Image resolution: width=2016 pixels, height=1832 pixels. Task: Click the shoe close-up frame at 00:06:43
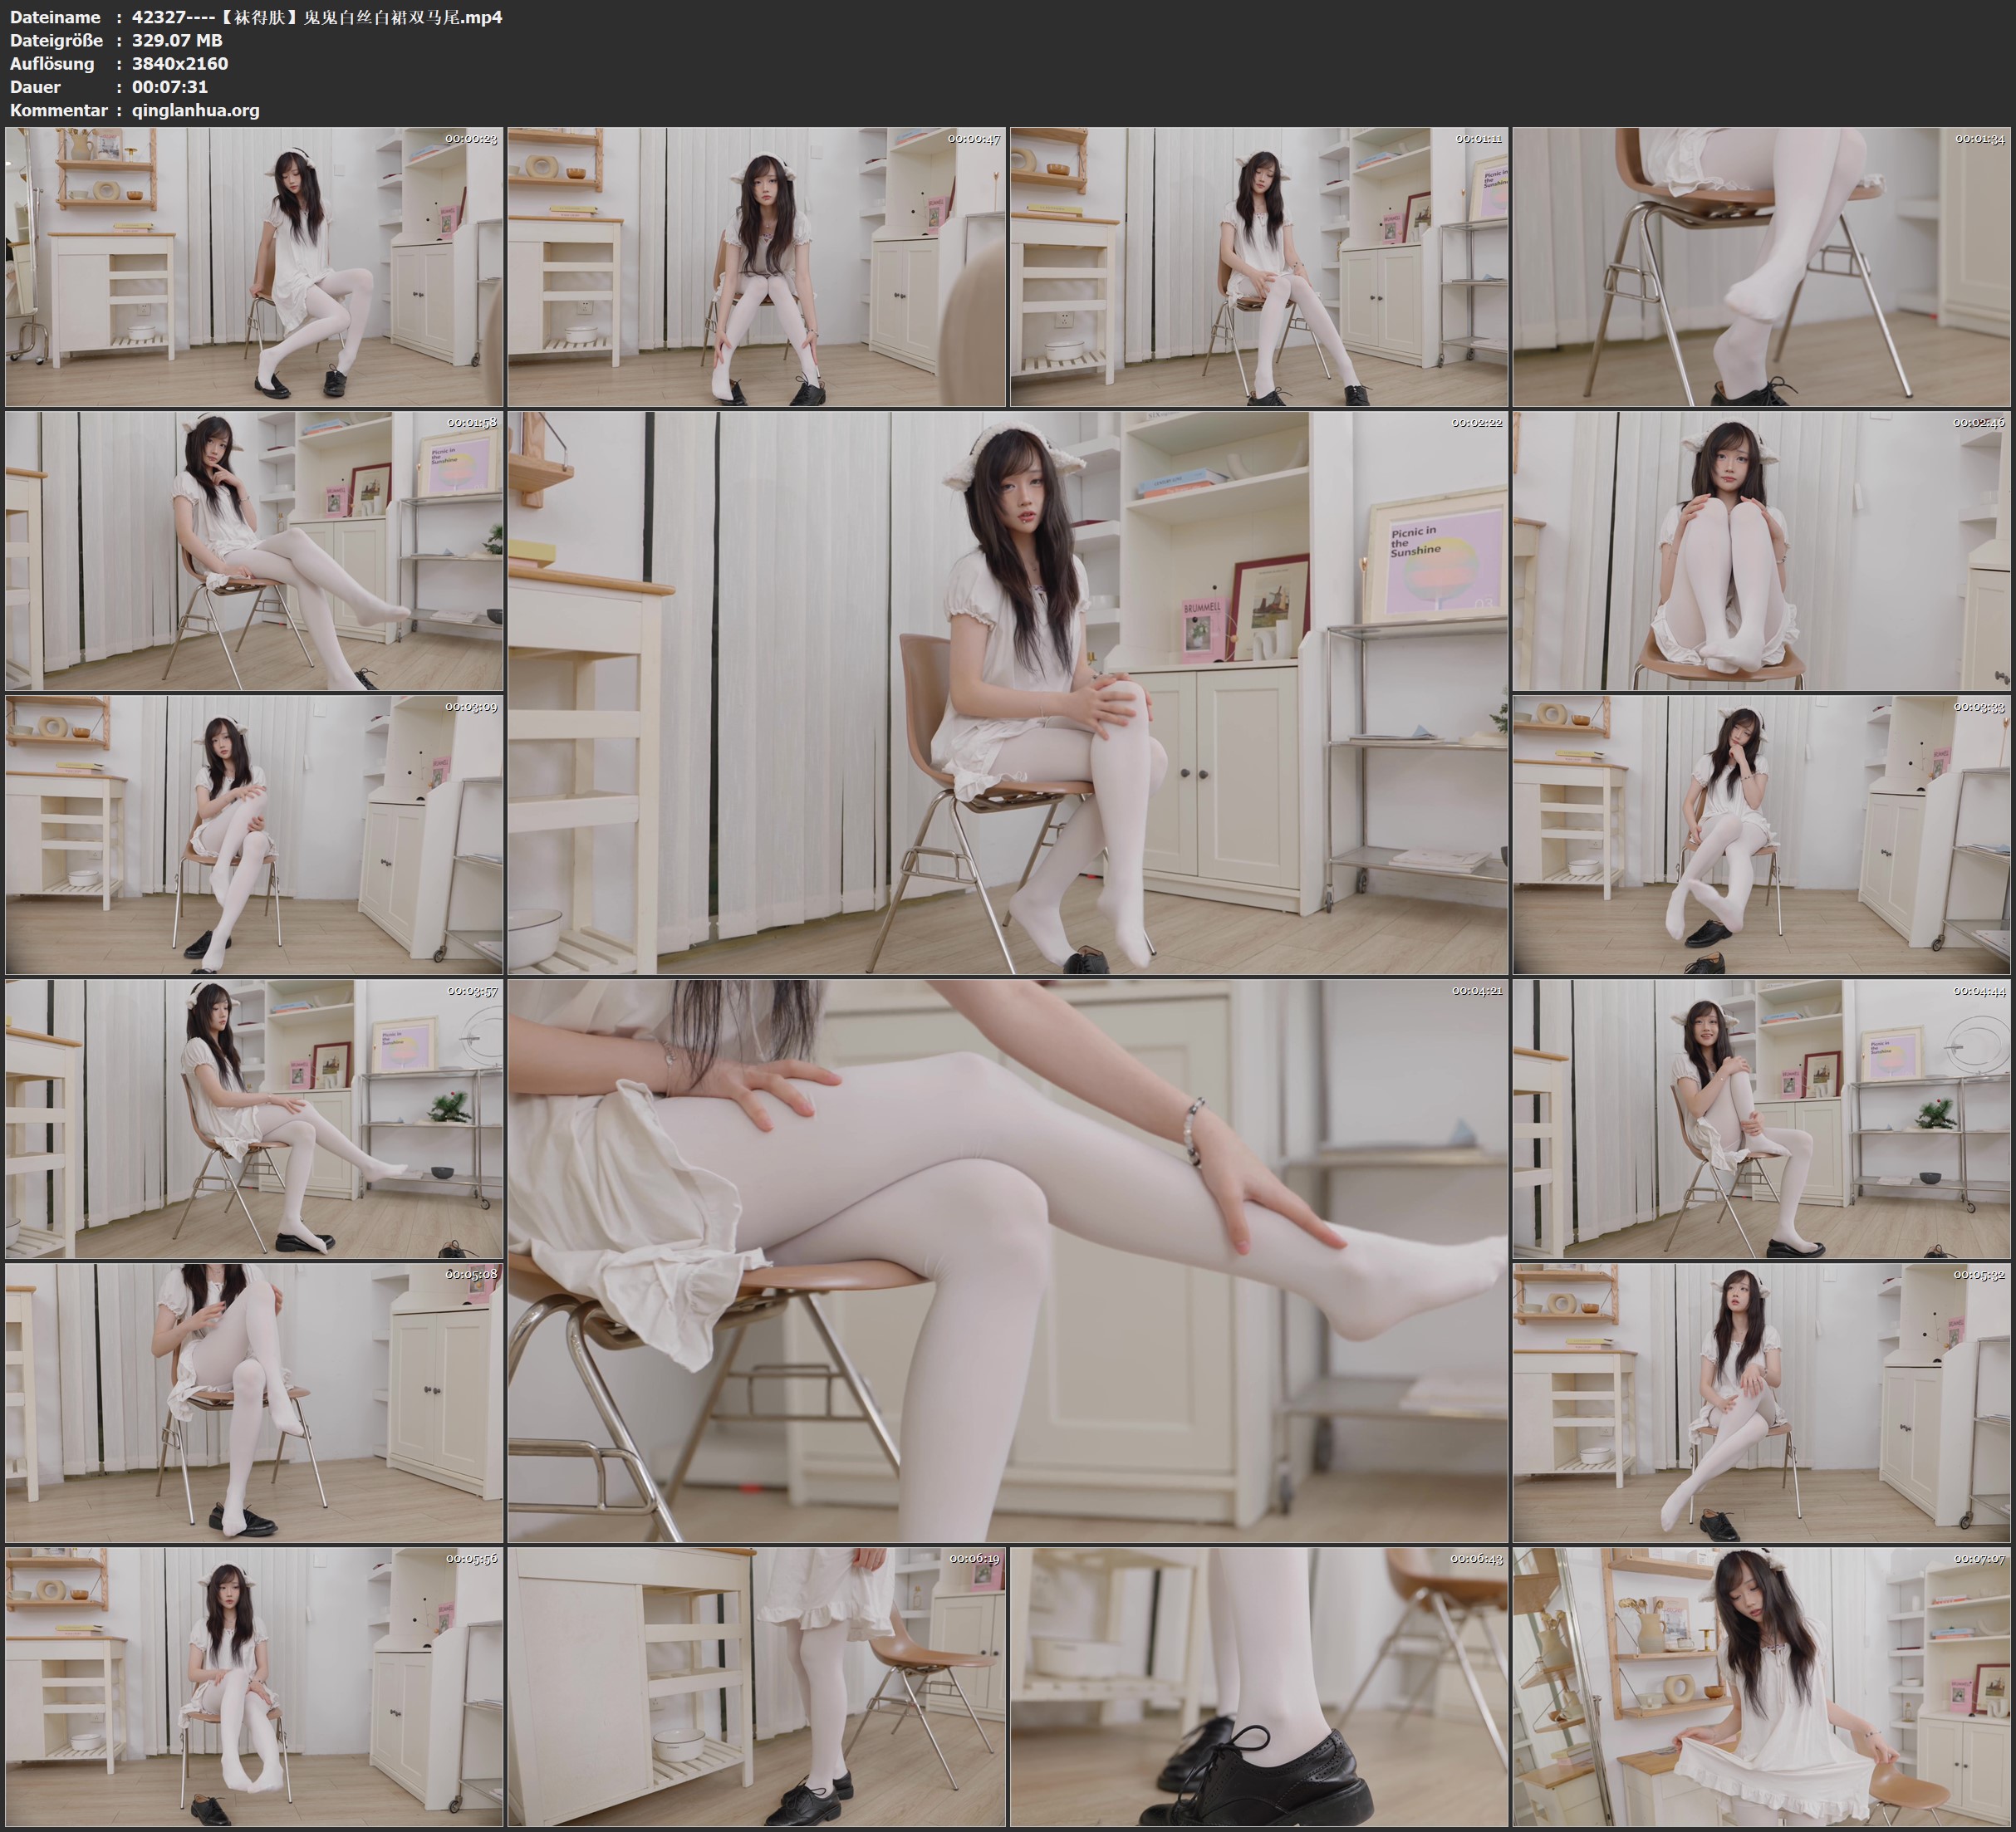[x=1258, y=1687]
